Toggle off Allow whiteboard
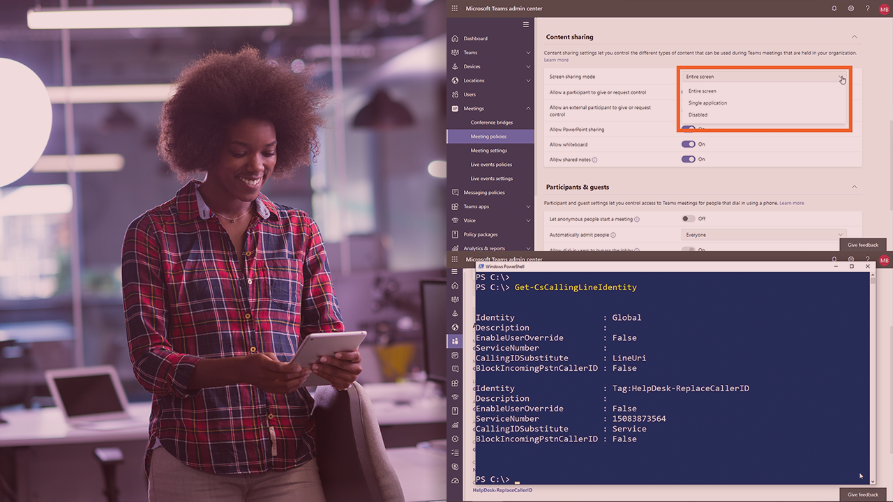 pos(688,144)
